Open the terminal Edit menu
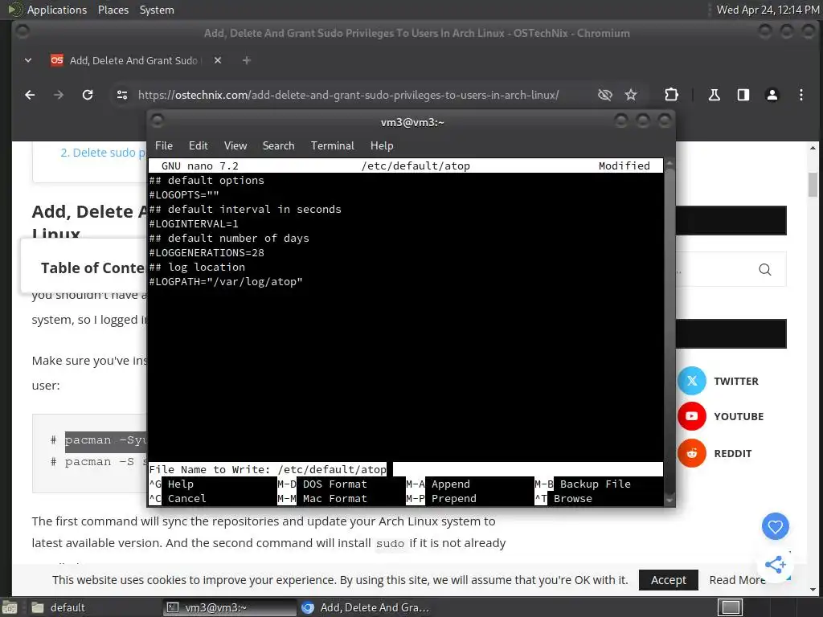823x617 pixels. (x=198, y=146)
